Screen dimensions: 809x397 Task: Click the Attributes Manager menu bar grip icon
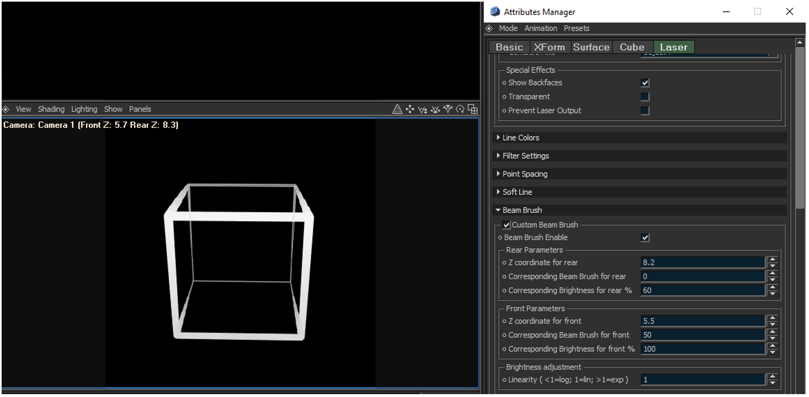(489, 28)
